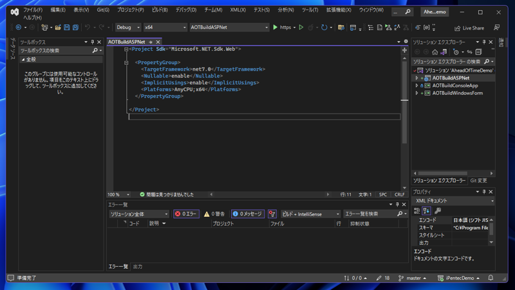Click the エラー一覧を検索 search field
The image size is (515, 290).
point(370,214)
